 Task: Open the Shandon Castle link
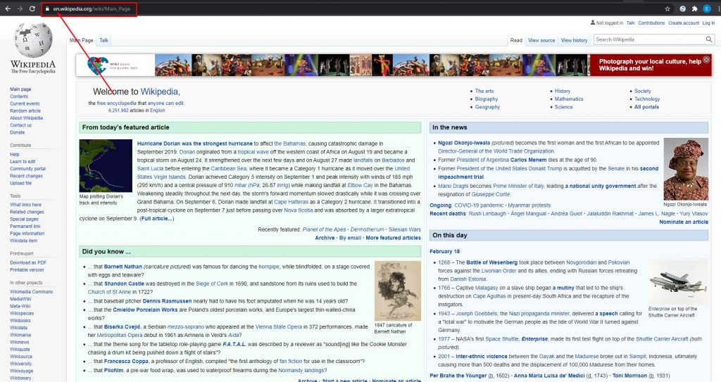tap(124, 284)
